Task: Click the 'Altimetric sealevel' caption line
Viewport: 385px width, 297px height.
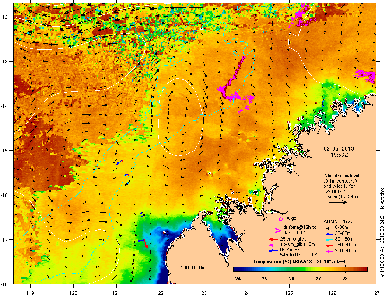Action: (x=341, y=176)
